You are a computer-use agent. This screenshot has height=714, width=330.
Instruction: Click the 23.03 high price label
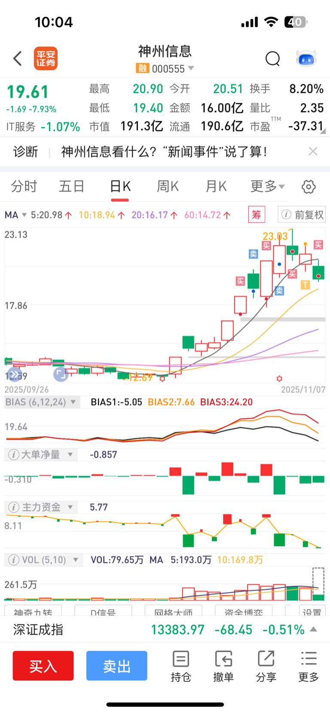click(275, 236)
